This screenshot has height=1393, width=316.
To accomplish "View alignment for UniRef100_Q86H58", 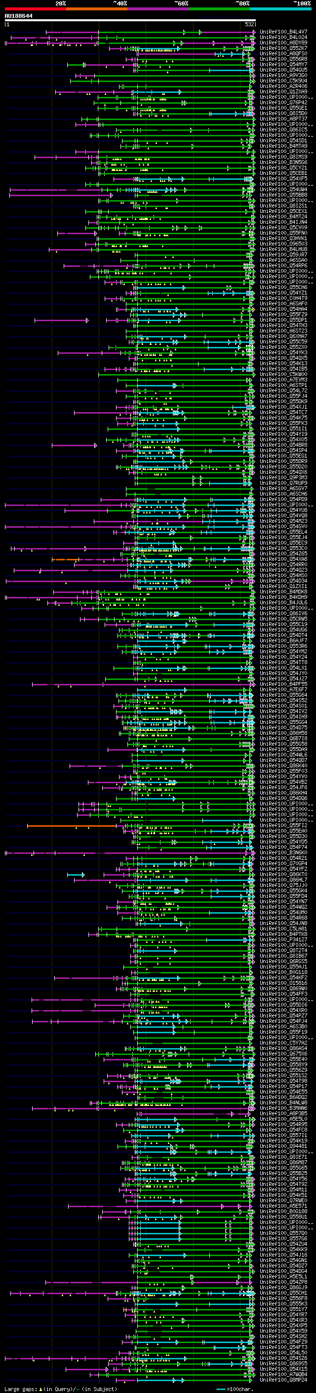I will 283,733.
